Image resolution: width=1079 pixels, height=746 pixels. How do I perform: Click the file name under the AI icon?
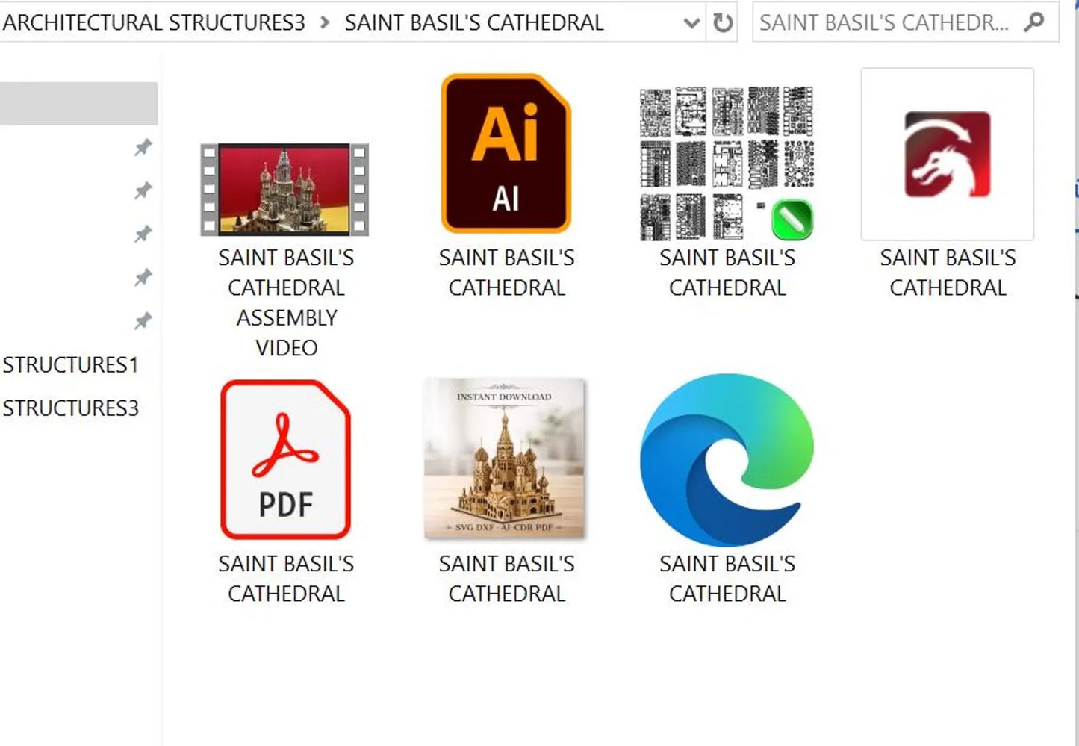(506, 273)
